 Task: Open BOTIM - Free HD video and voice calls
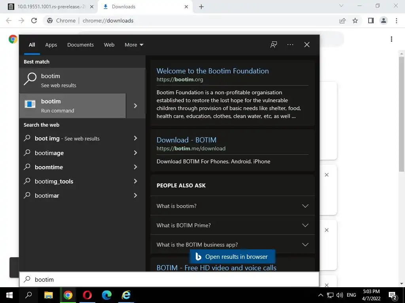tap(216, 268)
